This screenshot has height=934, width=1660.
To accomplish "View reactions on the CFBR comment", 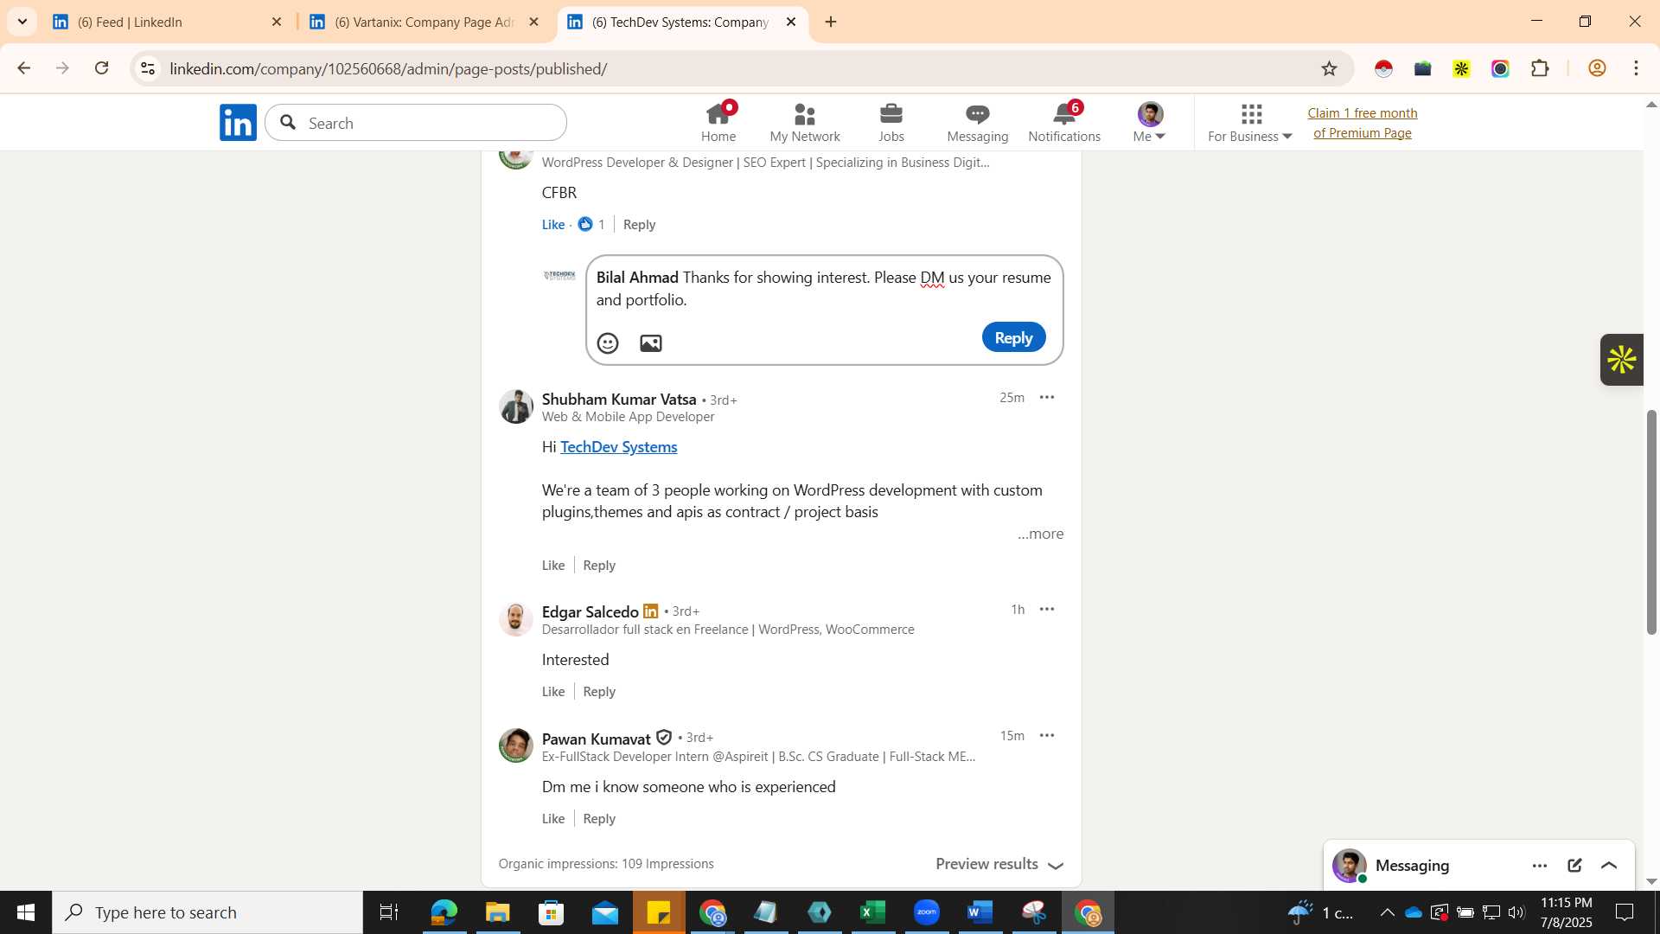I will click(591, 224).
